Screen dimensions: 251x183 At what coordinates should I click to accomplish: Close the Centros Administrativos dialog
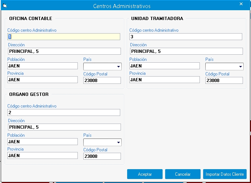(241, 4)
